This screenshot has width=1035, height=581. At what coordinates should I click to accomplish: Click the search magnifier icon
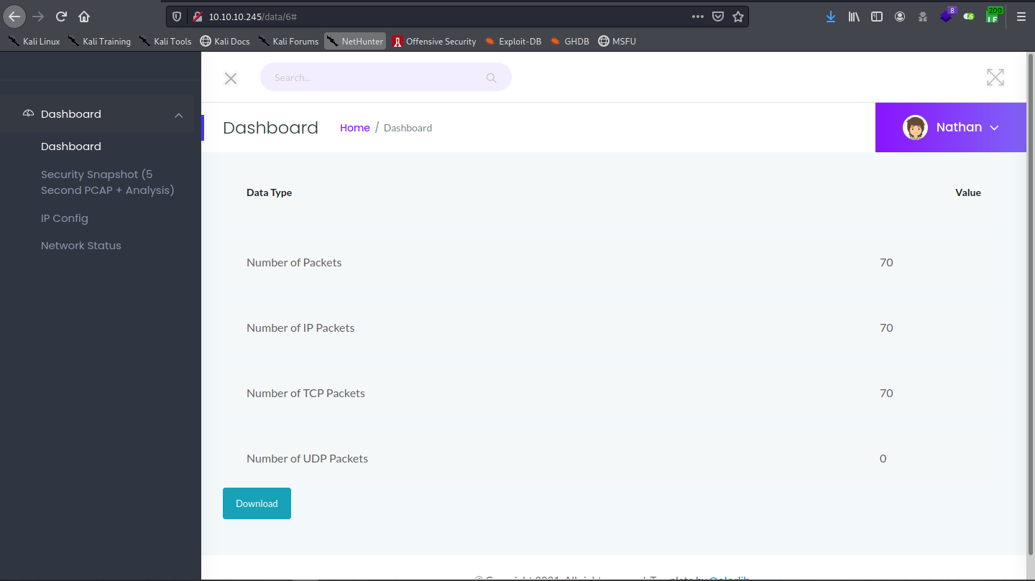[492, 78]
